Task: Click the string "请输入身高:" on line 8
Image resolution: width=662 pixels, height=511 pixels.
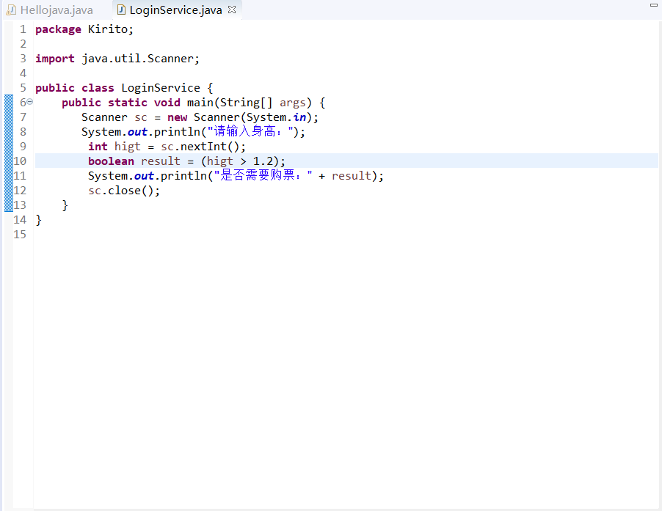Action: point(250,132)
